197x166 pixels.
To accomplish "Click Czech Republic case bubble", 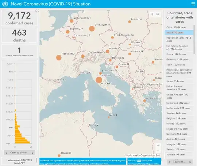I will click(x=112, y=37).
